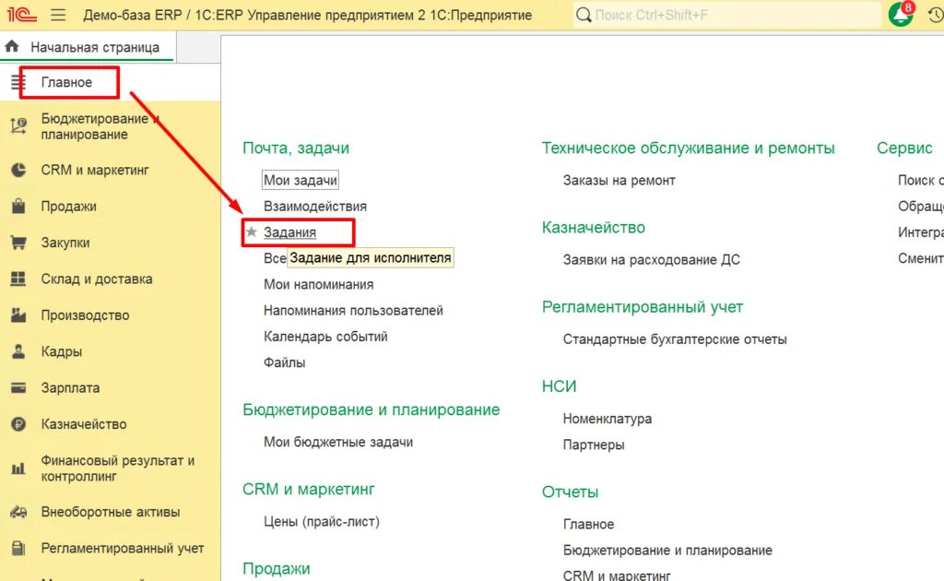Open Финансовый результат и контроллинг section
Viewport: 944px width, 581px height.
(117, 468)
